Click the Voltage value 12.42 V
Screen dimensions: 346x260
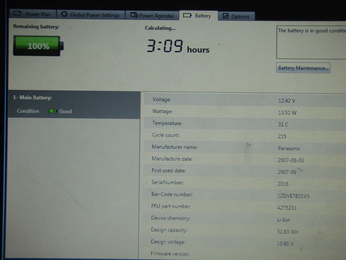tap(287, 101)
